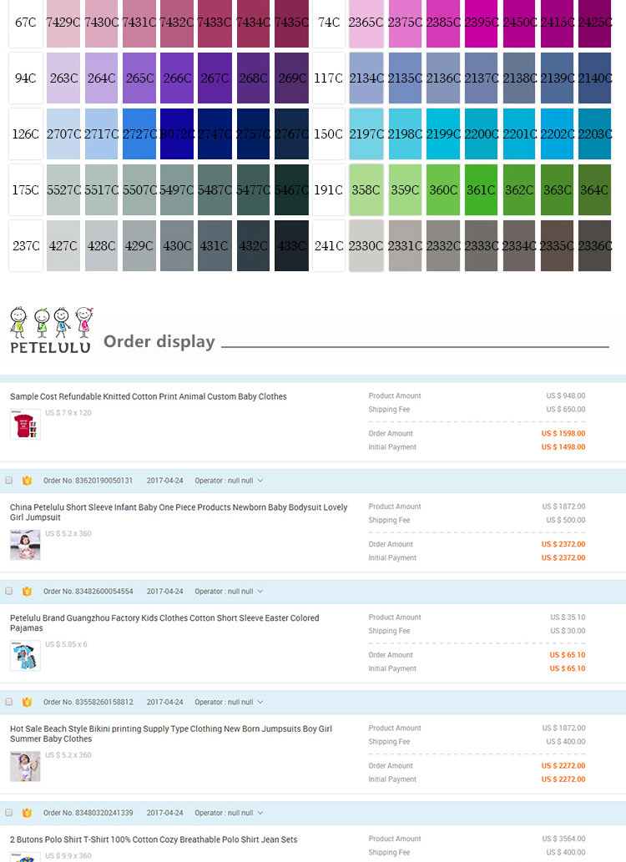626x862 pixels.
Task: Click the orange badge icon beside order 83482600054554
Action: click(x=27, y=592)
